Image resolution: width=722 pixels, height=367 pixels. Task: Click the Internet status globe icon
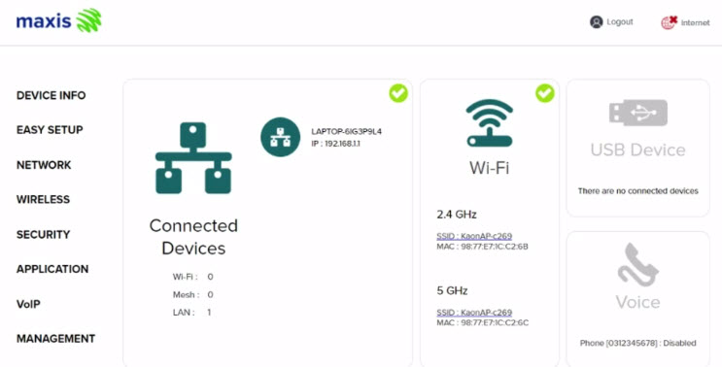669,22
